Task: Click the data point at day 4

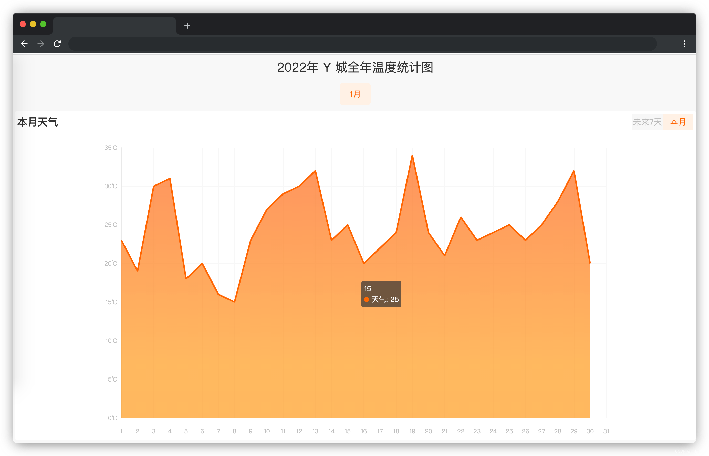Action: pyautogui.click(x=170, y=179)
